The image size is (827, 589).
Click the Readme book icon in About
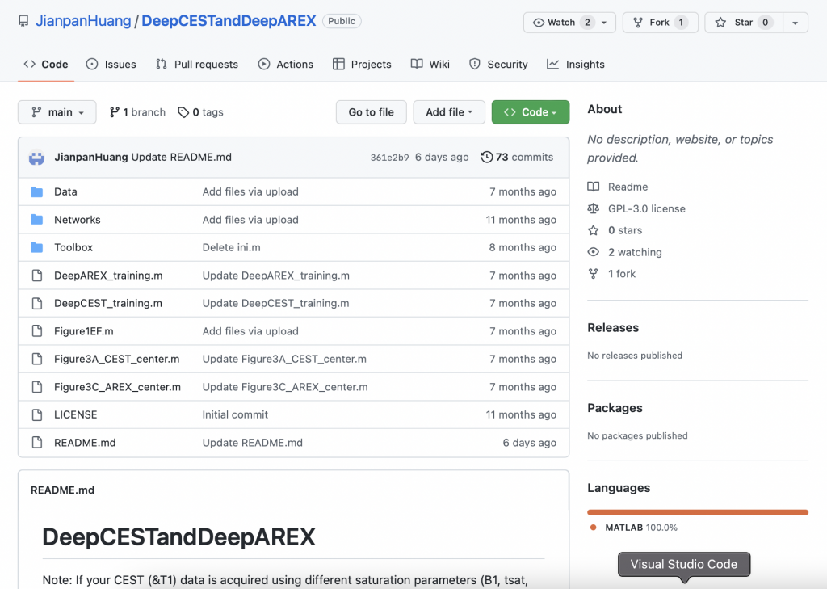[x=594, y=187]
